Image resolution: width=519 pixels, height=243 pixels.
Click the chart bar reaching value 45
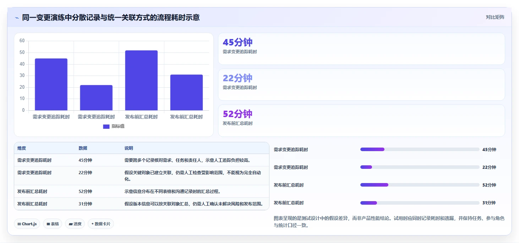(51, 84)
